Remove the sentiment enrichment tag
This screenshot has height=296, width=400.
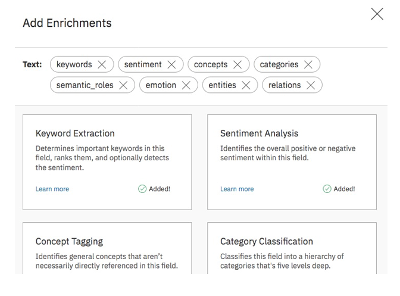click(x=171, y=64)
